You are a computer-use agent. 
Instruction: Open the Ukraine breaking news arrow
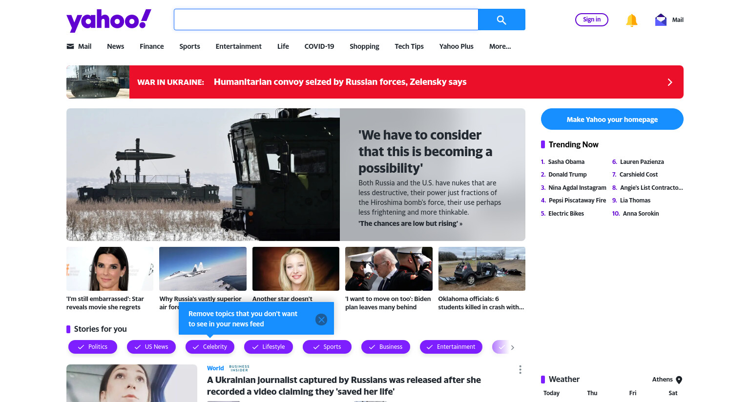tap(670, 82)
